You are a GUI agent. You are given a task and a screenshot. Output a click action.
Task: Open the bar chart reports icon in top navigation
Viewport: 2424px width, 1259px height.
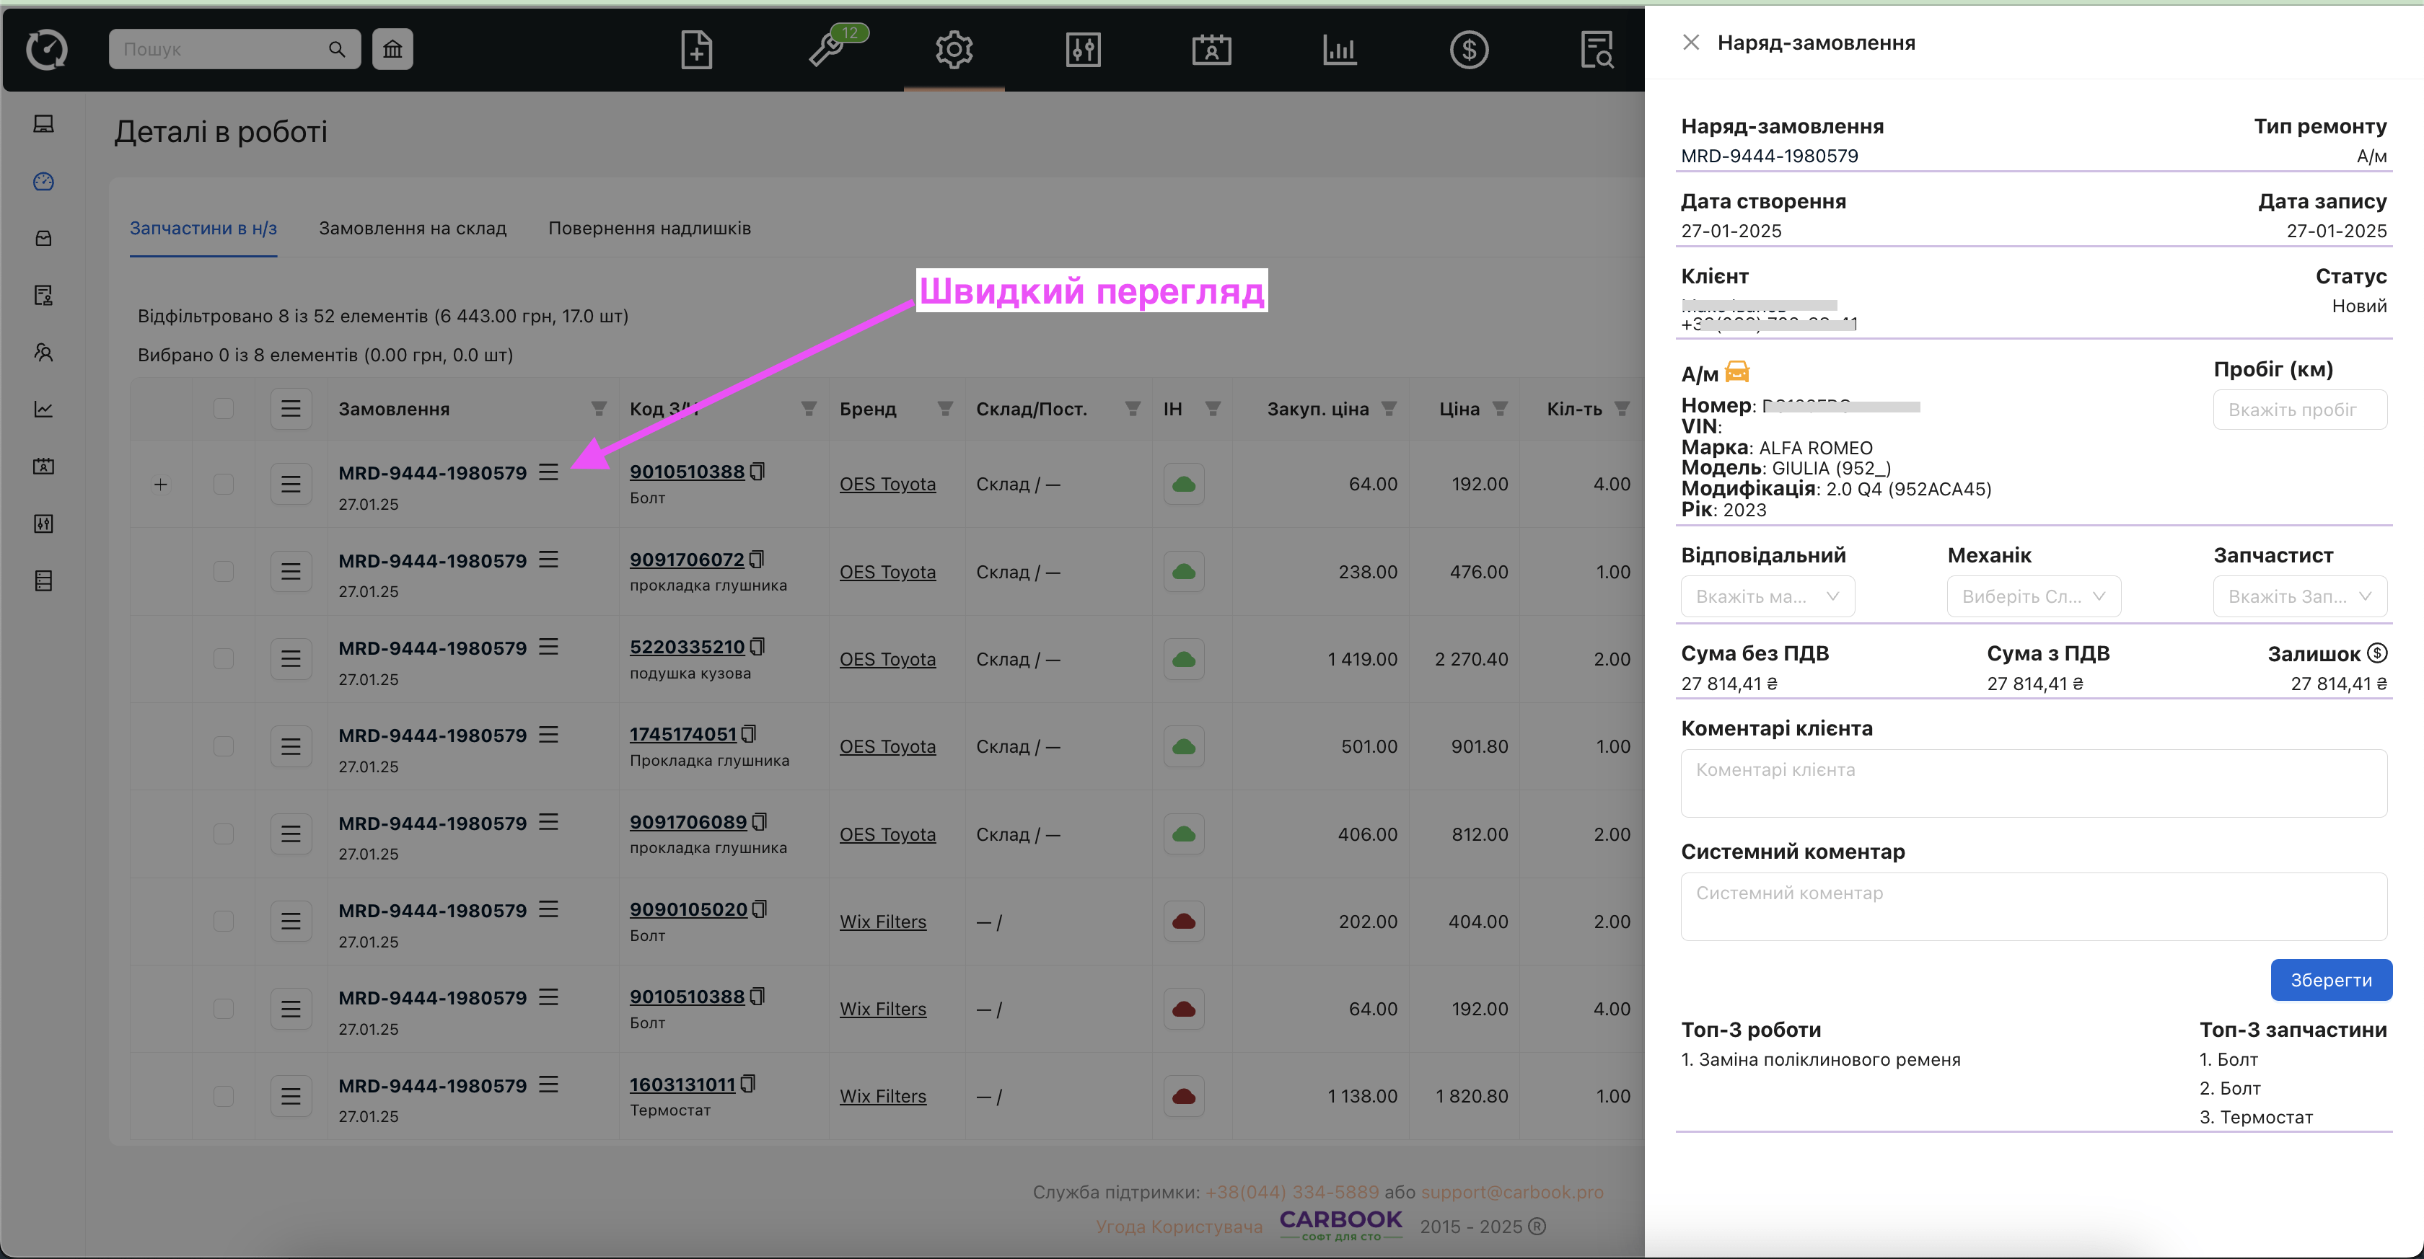pyautogui.click(x=1339, y=50)
